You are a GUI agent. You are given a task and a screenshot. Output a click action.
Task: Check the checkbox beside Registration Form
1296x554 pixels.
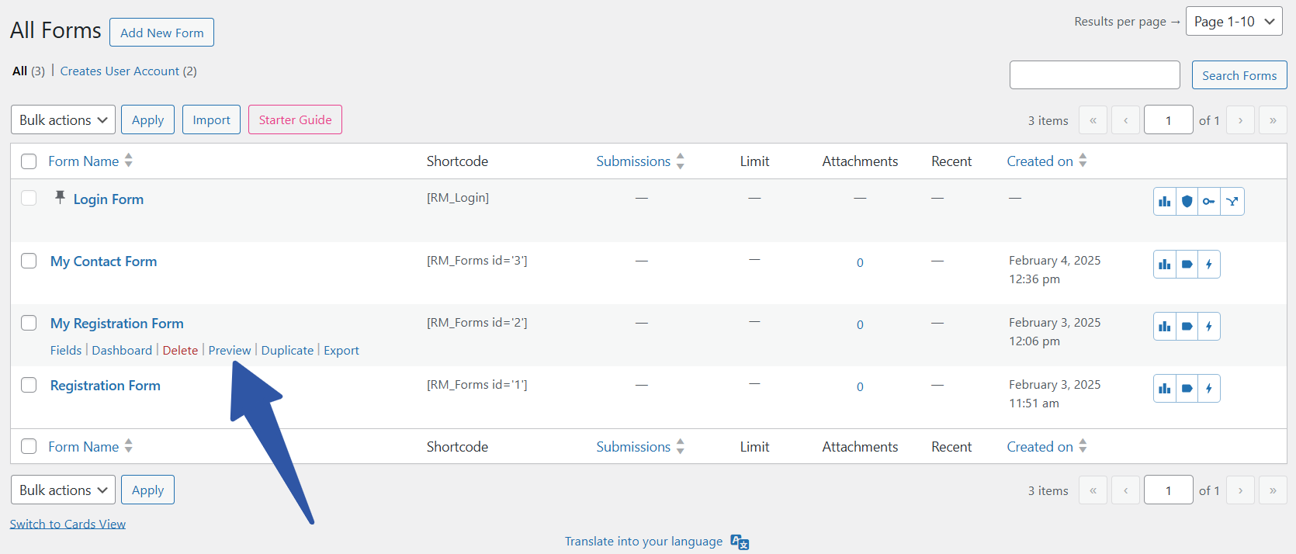29,384
